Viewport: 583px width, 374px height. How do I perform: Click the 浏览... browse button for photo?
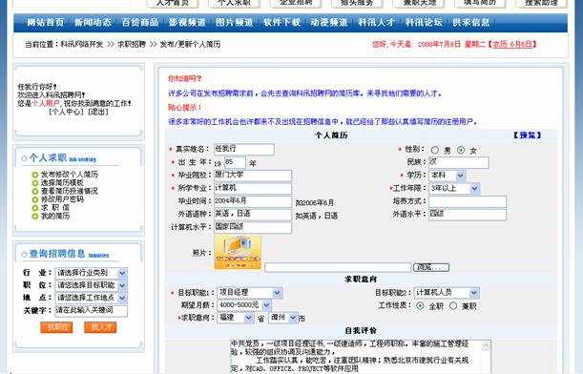[x=431, y=267]
